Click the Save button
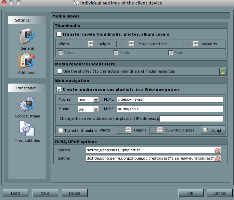This screenshot has height=200, width=234. [x=45, y=193]
